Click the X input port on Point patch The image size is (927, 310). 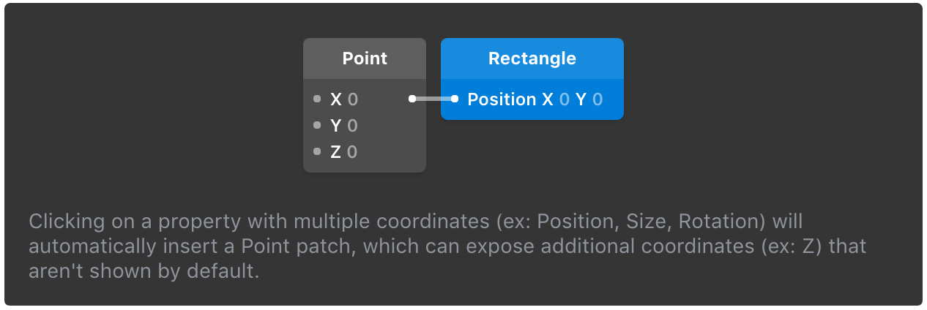coord(317,99)
